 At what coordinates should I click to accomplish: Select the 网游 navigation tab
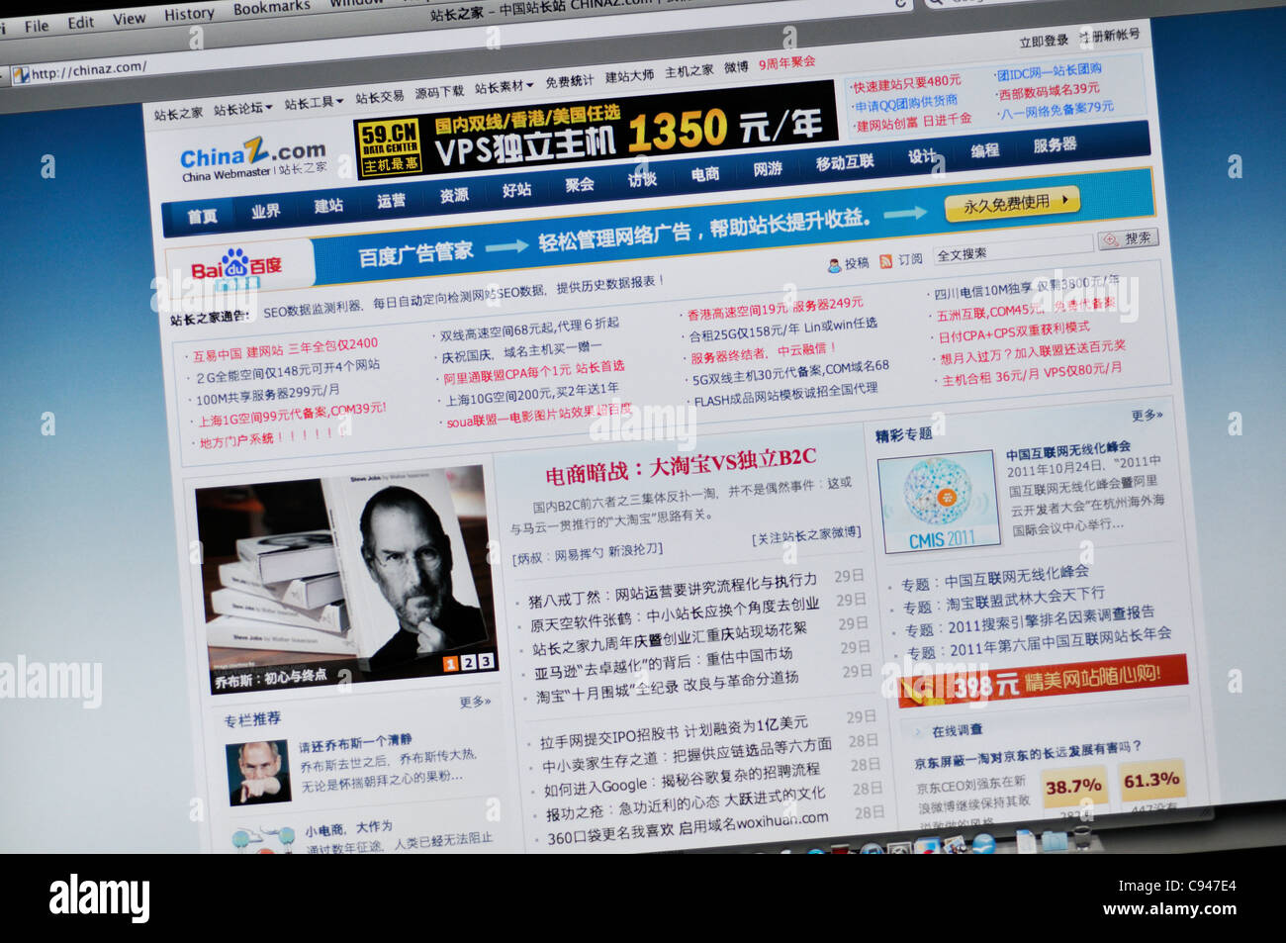768,168
